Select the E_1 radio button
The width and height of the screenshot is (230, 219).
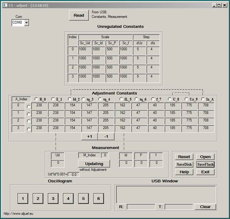coord(53,99)
